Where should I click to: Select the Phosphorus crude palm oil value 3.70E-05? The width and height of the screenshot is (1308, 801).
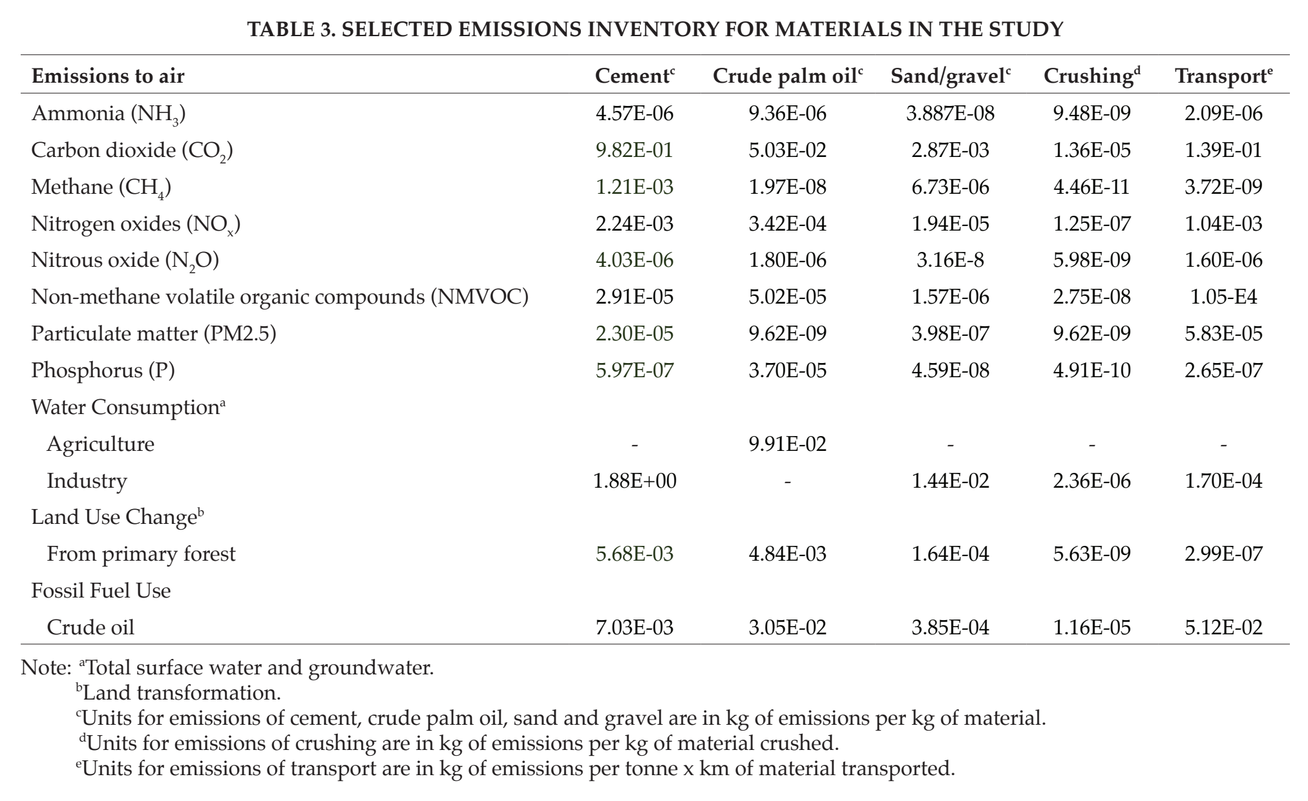click(x=787, y=370)
